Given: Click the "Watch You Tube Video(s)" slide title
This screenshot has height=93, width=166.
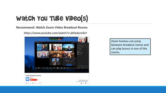Looking at the screenshot, I should pos(52,19).
